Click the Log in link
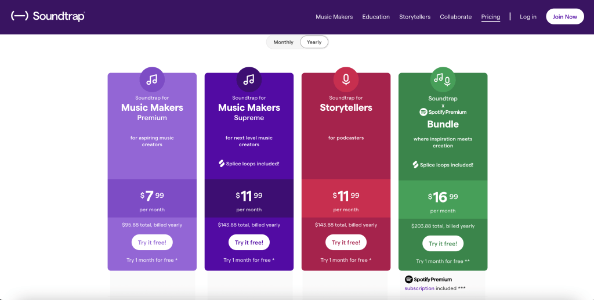The height and width of the screenshot is (300, 594). [528, 17]
